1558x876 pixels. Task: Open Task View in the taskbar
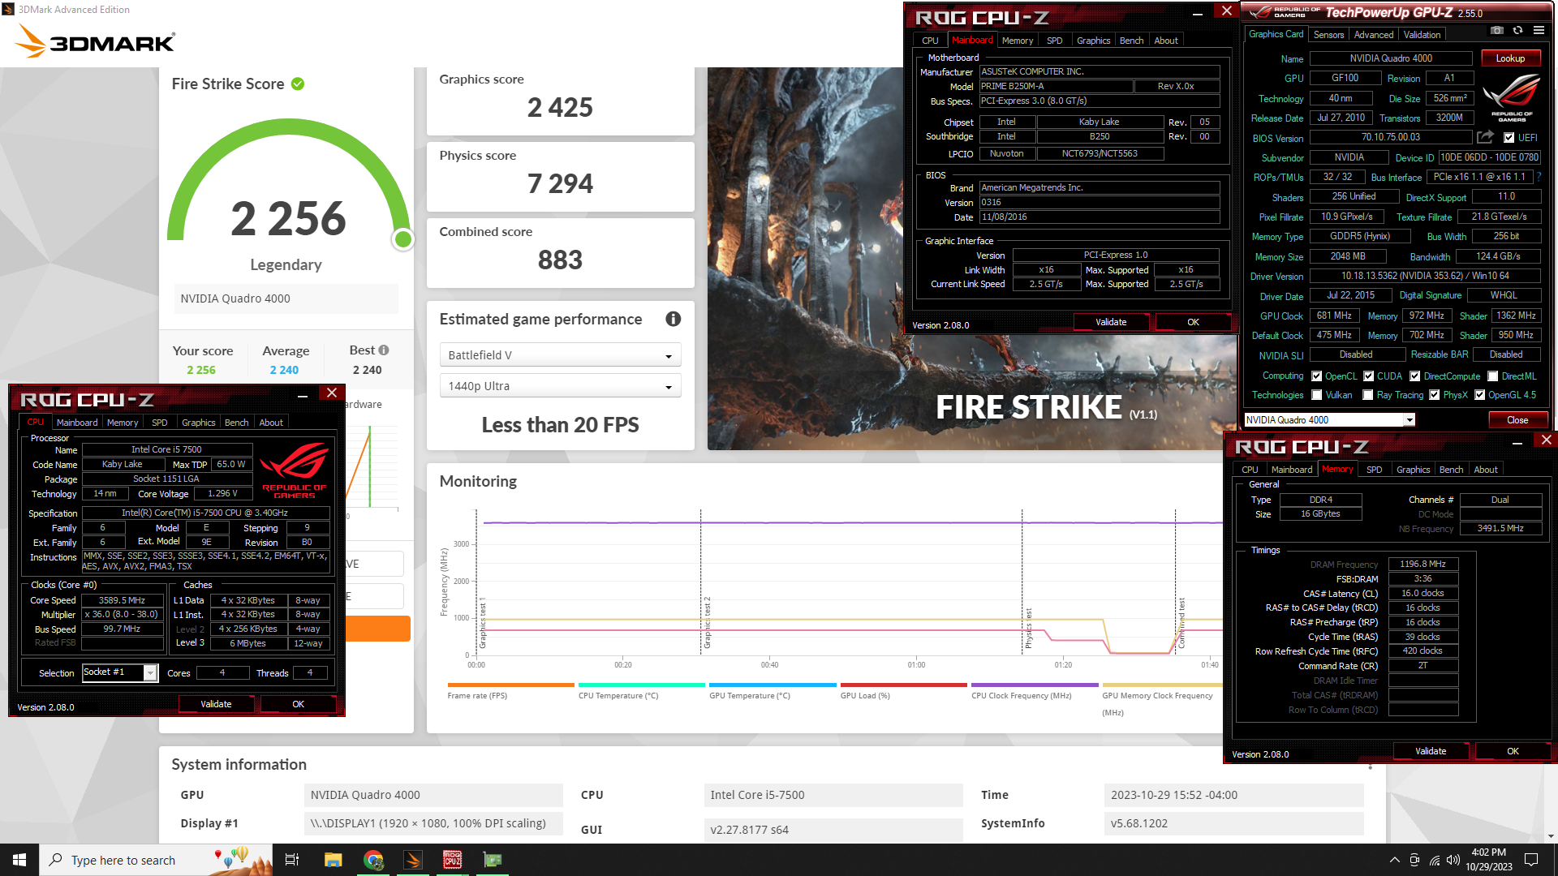point(292,860)
